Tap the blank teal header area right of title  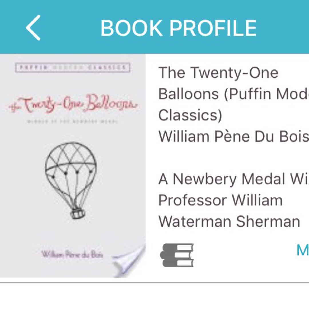283,28
